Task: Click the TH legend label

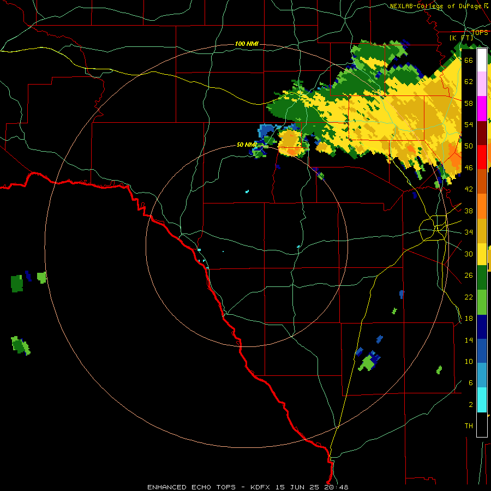Action: tap(469, 426)
